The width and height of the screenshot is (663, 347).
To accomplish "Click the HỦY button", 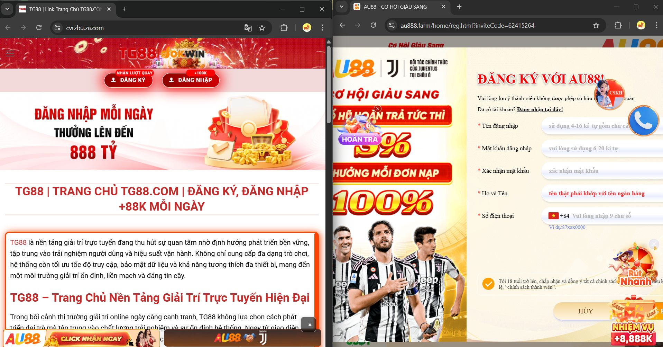I will [585, 311].
